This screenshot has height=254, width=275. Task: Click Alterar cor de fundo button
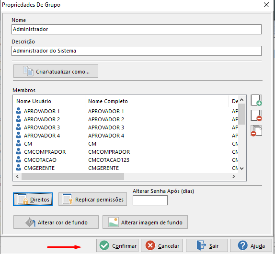[56, 222]
